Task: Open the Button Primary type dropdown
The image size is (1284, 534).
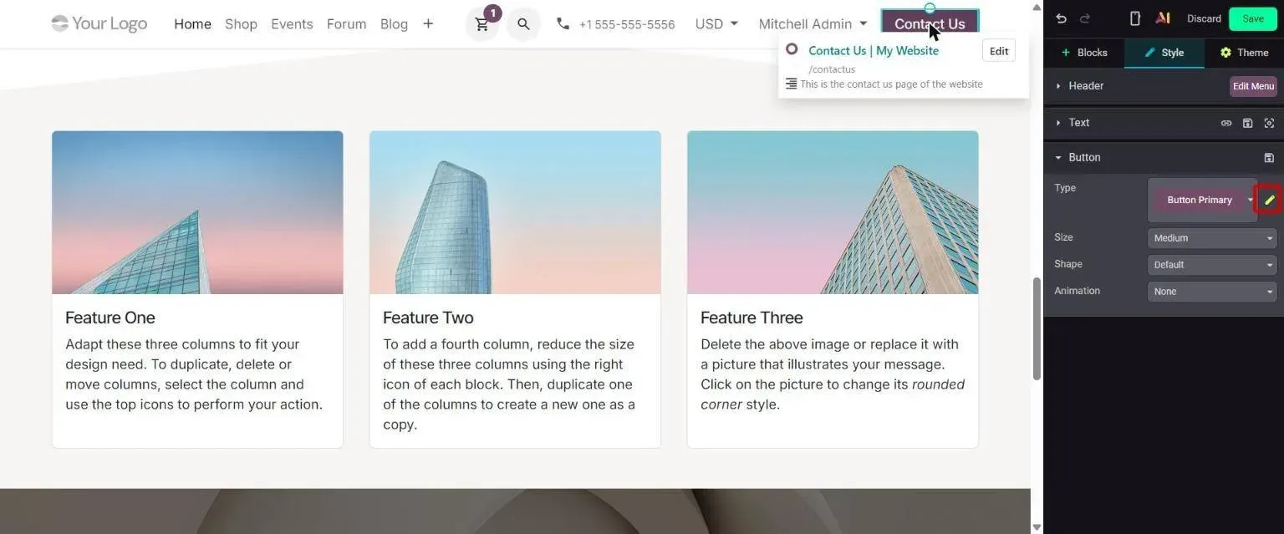Action: [x=1202, y=200]
